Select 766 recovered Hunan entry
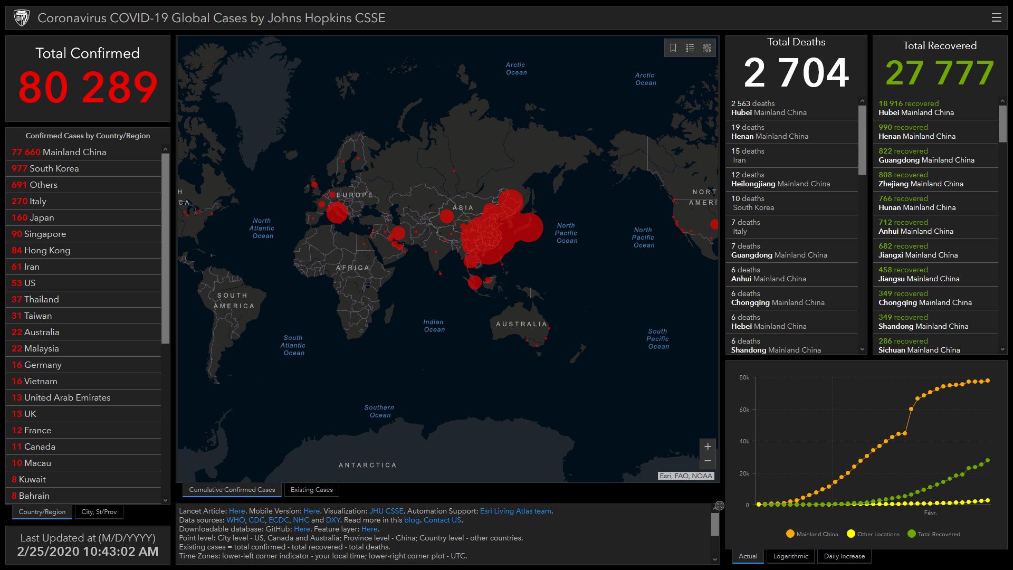This screenshot has height=570, width=1013. coord(936,203)
